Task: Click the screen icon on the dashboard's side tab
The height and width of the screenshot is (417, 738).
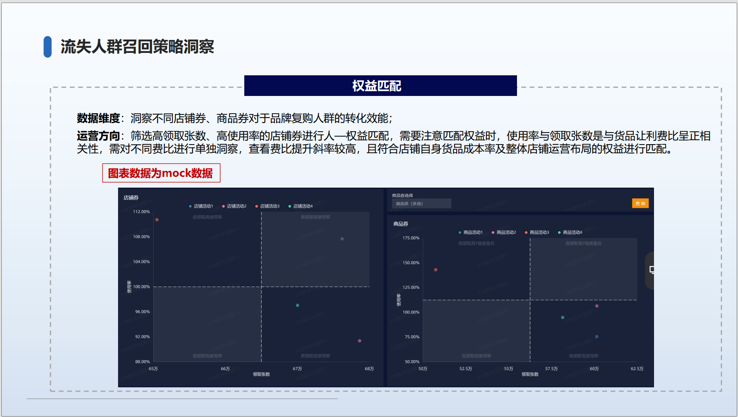Action: [x=652, y=270]
